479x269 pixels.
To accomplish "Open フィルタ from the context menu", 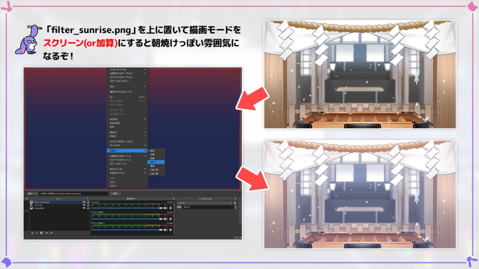I will click(127, 182).
